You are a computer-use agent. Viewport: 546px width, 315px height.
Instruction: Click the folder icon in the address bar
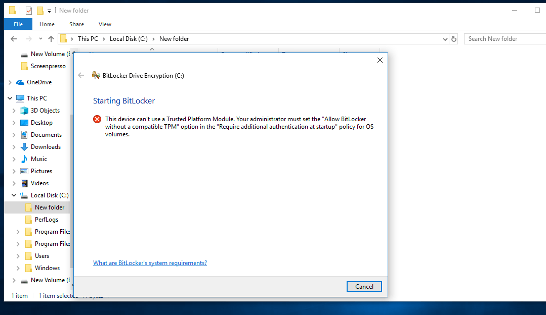click(64, 38)
